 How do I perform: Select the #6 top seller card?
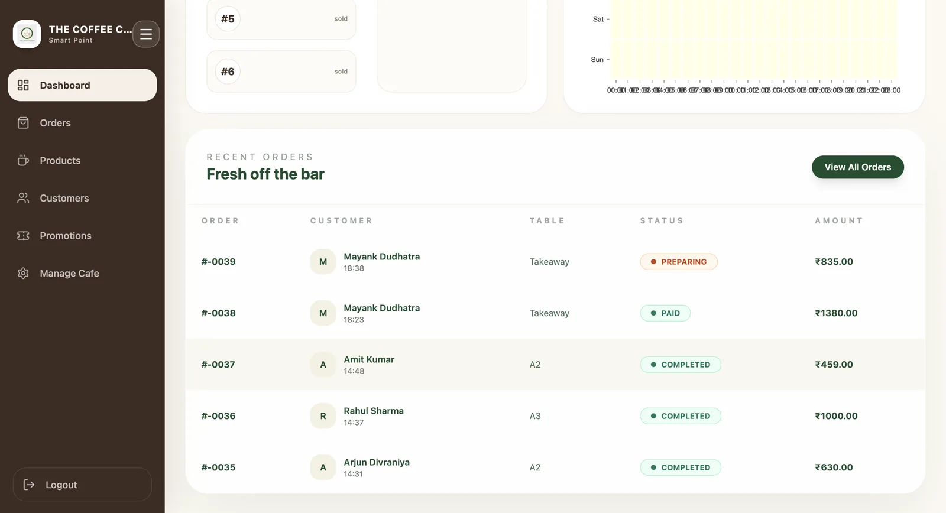[x=281, y=72]
